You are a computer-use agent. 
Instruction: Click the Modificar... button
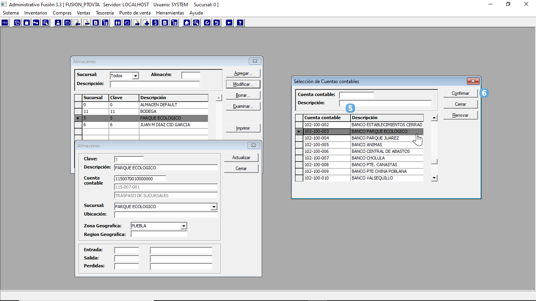coord(243,84)
